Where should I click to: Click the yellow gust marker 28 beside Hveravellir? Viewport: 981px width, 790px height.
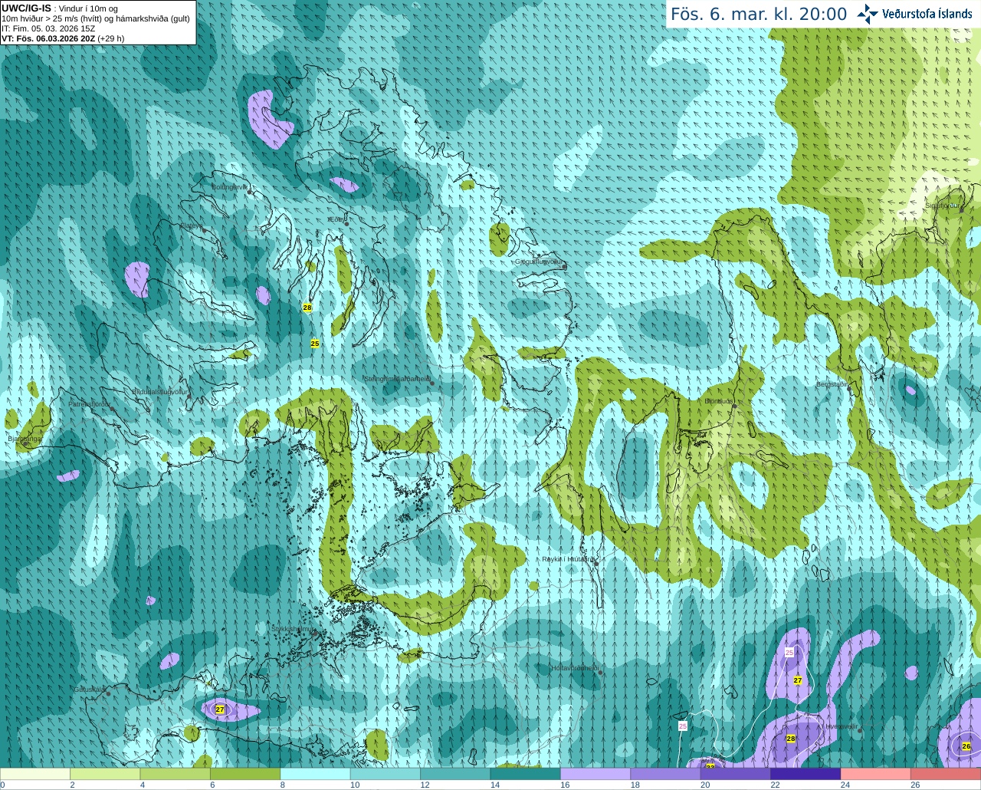791,739
